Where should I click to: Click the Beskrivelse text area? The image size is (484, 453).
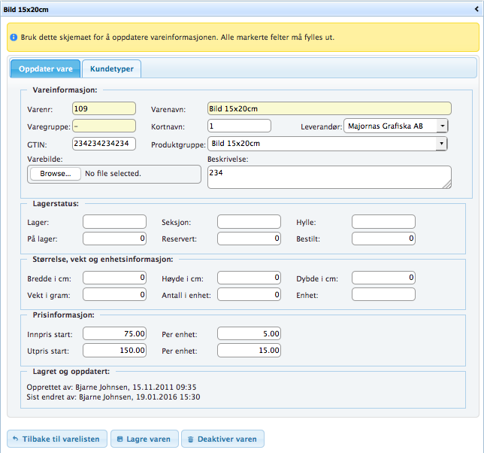328,178
